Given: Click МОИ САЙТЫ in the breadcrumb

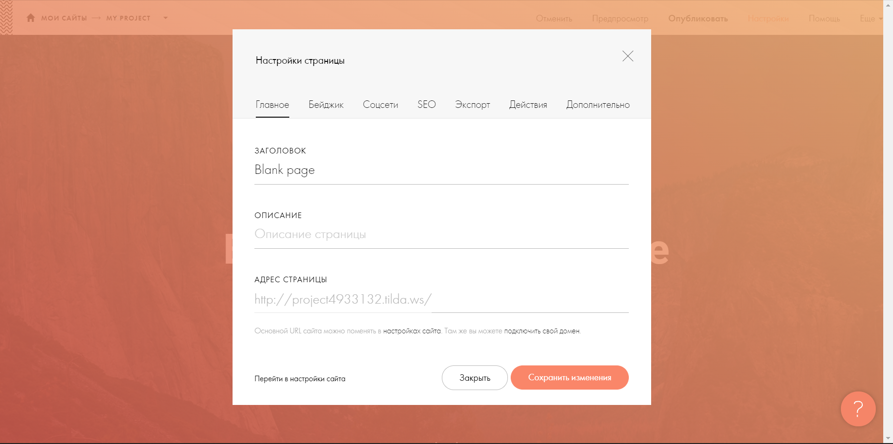Looking at the screenshot, I should point(64,18).
